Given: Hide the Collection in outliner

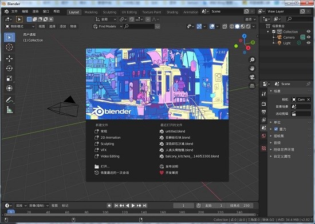Looking at the screenshot, I should [x=309, y=31].
